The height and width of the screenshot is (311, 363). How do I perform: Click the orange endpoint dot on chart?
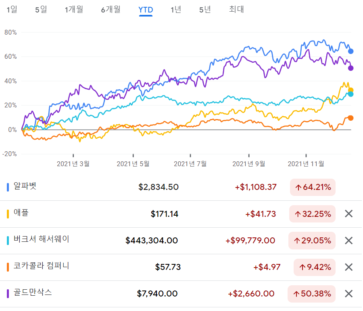pos(351,118)
